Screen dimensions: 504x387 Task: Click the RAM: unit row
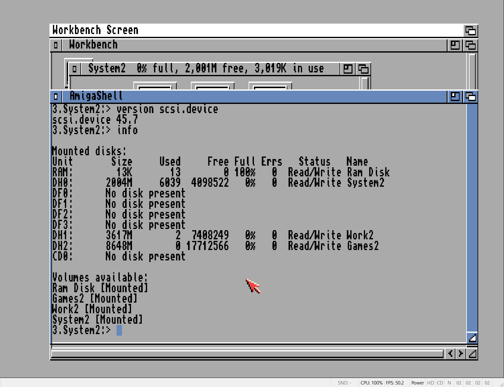221,172
